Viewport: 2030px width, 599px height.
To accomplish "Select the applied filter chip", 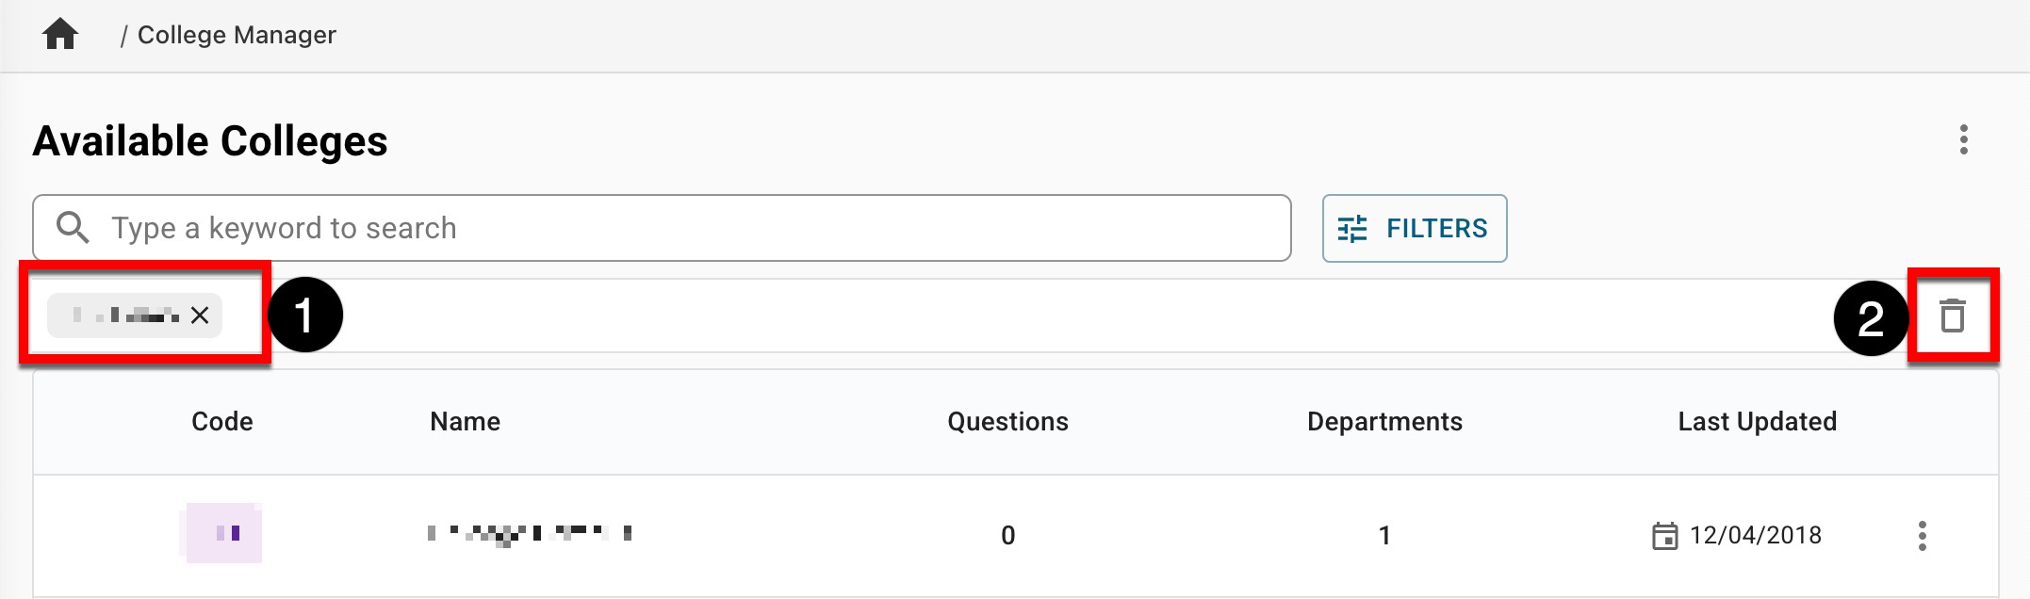I will (123, 316).
